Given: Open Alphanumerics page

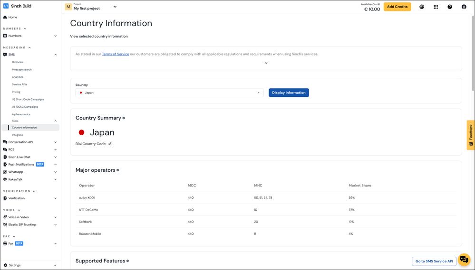Looking at the screenshot, I should coord(21,114).
